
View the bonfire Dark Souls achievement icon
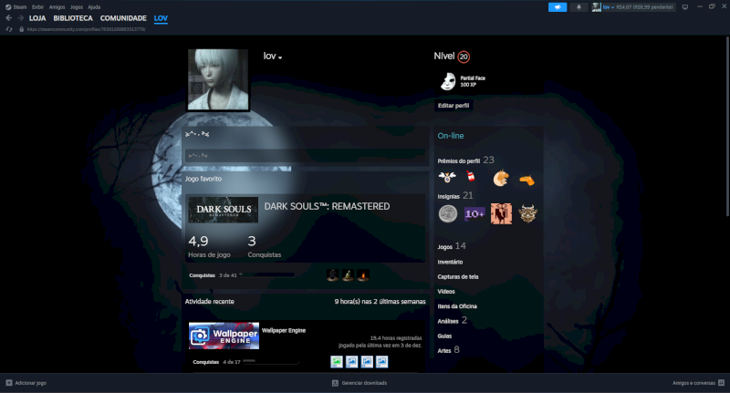[363, 274]
